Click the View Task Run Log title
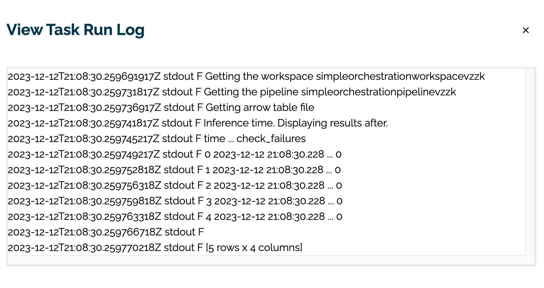This screenshot has width=544, height=288. point(75,30)
